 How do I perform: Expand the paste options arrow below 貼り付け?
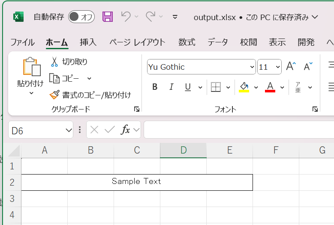click(31, 93)
